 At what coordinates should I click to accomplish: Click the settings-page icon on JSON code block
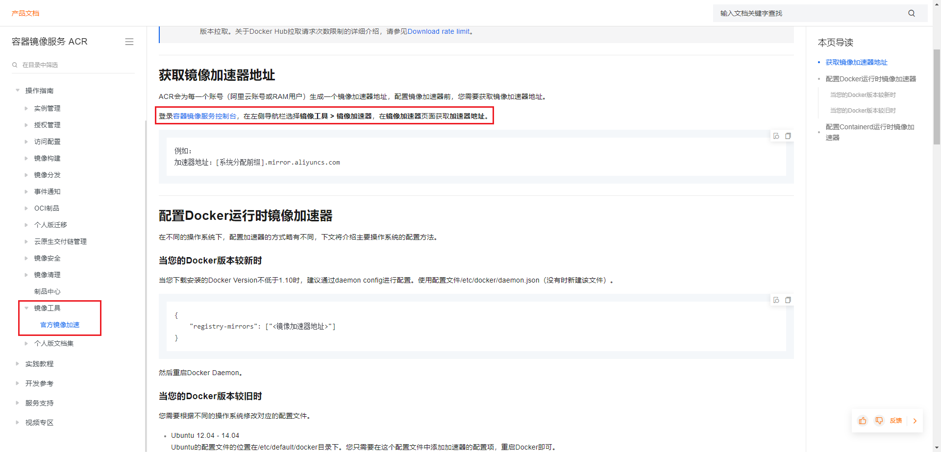pyautogui.click(x=776, y=300)
